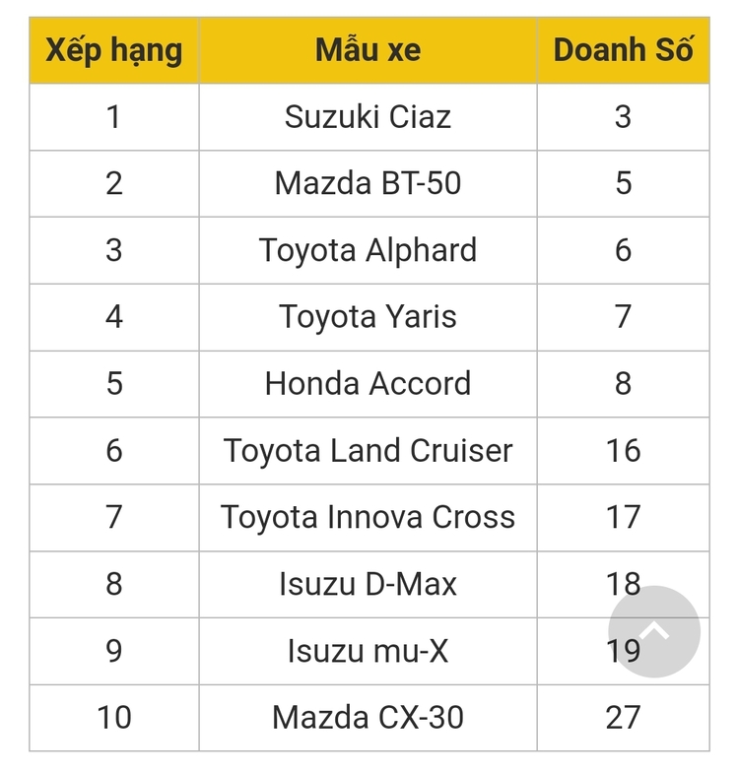This screenshot has width=739, height=773.
Task: Select the 'Mẫu xe' column header
Action: pos(368,50)
